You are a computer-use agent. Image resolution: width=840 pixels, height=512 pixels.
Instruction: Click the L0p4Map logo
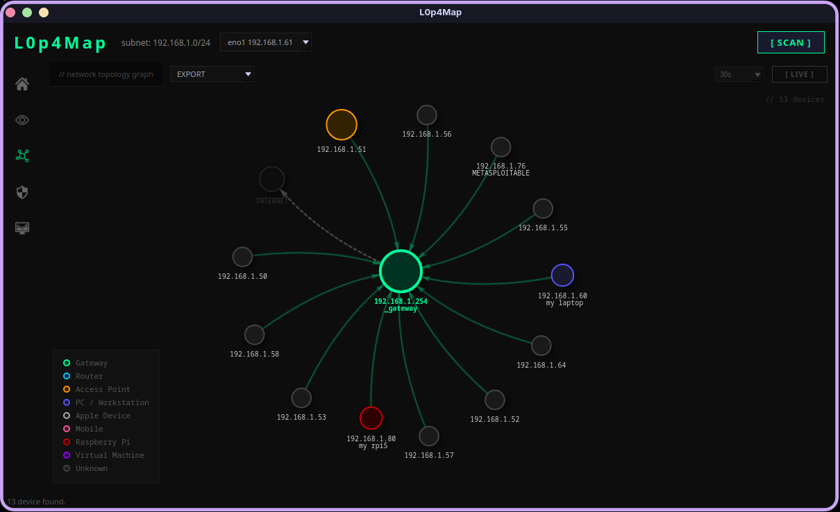pos(60,42)
